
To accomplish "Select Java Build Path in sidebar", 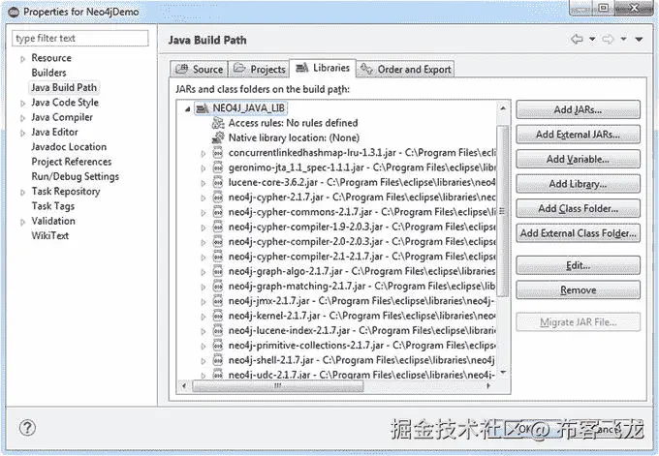I will 64,87.
